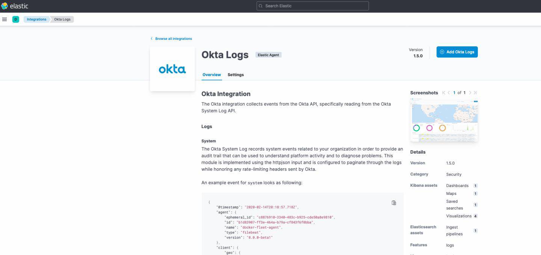This screenshot has height=255, width=541.
Task: Go to next screenshot arrow
Action: click(x=470, y=93)
